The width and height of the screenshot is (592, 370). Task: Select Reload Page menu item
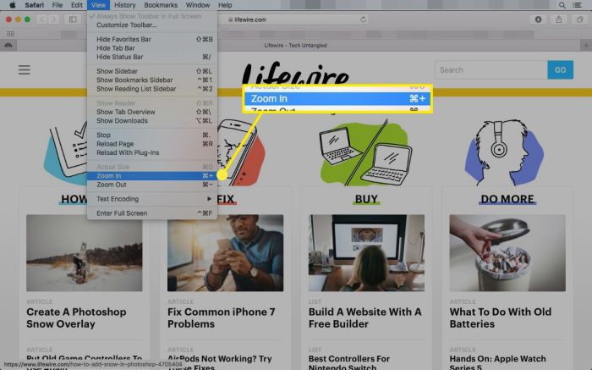pos(152,144)
